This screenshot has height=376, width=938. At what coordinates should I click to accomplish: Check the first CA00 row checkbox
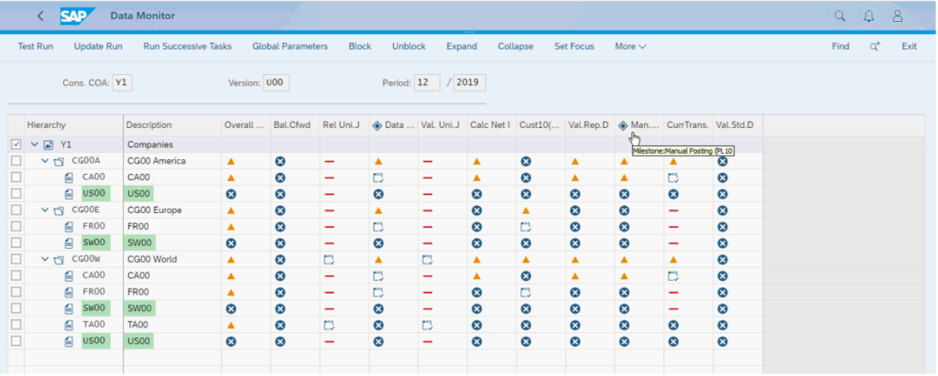[x=16, y=177]
